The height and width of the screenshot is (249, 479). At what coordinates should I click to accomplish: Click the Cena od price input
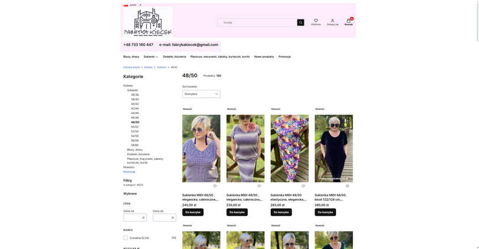point(135,218)
